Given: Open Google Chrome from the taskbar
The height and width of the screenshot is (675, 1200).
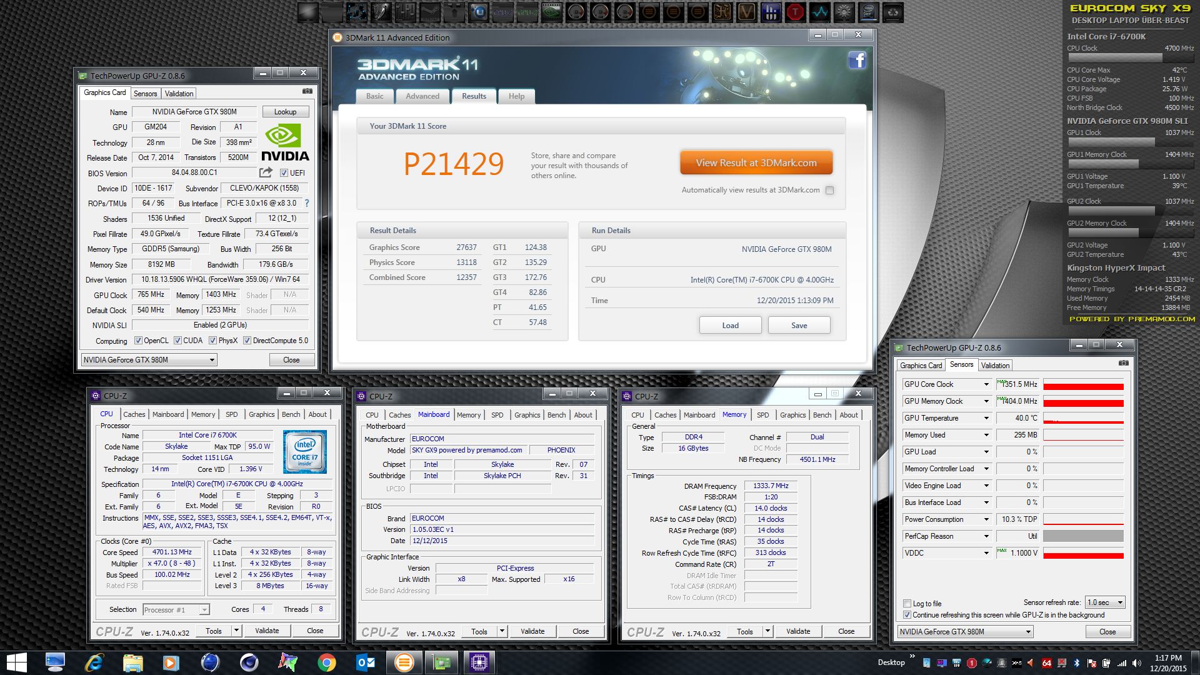Looking at the screenshot, I should pos(326,662).
